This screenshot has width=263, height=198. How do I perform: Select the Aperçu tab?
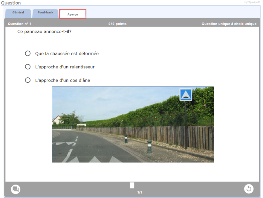click(73, 14)
